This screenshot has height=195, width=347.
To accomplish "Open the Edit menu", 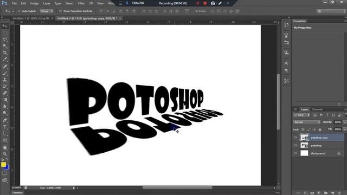I will coord(23,3).
